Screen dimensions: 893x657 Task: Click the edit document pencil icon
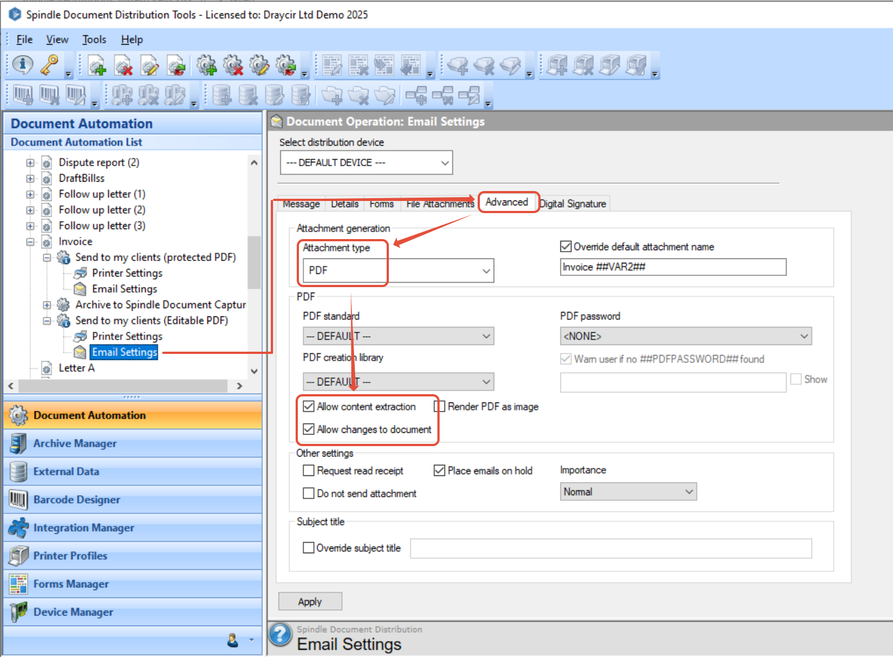click(149, 65)
